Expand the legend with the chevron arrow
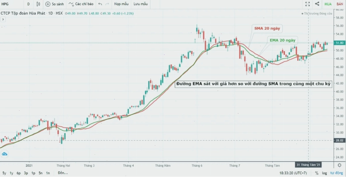Screen dimensions: 346x177 click(3, 19)
